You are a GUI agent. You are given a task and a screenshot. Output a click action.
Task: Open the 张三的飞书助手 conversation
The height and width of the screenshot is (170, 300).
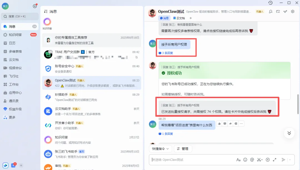tap(92, 154)
